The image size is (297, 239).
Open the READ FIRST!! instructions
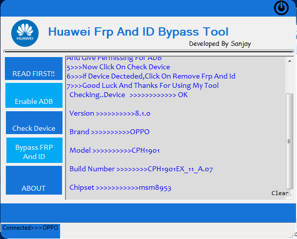click(x=34, y=68)
